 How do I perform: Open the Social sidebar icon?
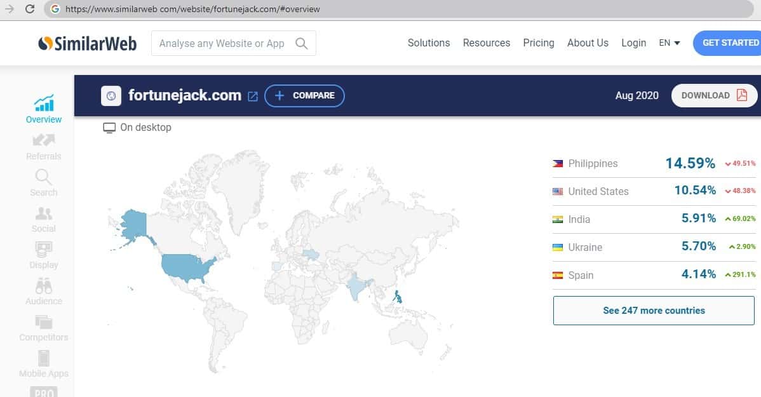44,213
